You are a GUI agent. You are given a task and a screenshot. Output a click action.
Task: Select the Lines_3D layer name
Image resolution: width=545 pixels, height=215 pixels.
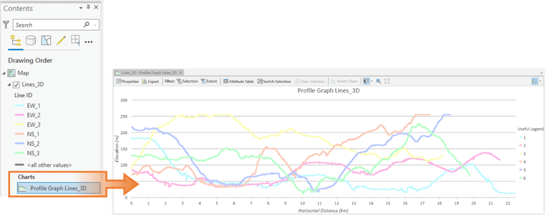[x=33, y=84]
